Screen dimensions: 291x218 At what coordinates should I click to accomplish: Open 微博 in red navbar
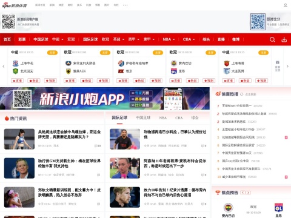[x=236, y=39]
